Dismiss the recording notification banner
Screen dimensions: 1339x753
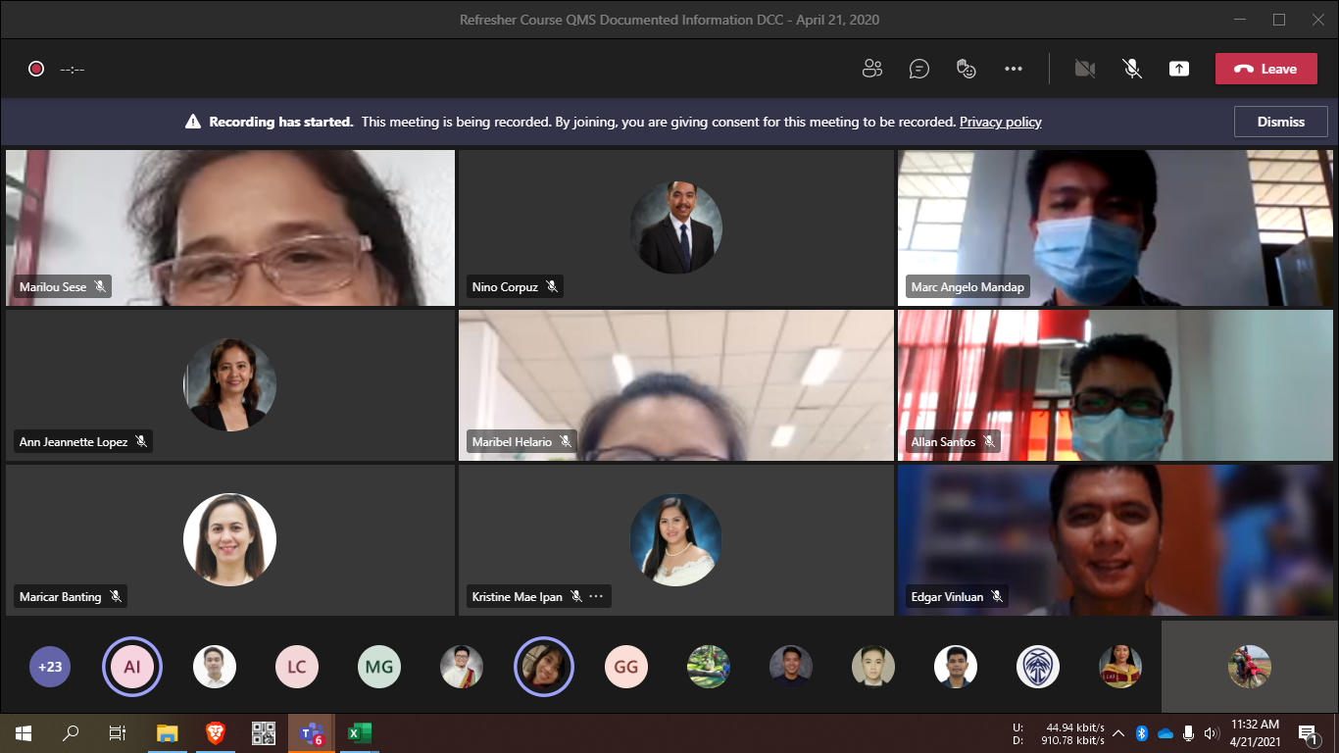pyautogui.click(x=1281, y=122)
